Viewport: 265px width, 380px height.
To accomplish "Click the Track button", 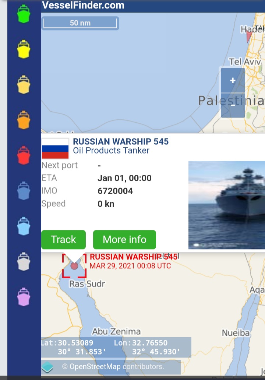I will click(63, 240).
